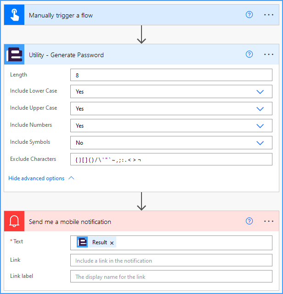283x294 pixels.
Task: Click the manual trigger hand icon
Action: [14, 15]
